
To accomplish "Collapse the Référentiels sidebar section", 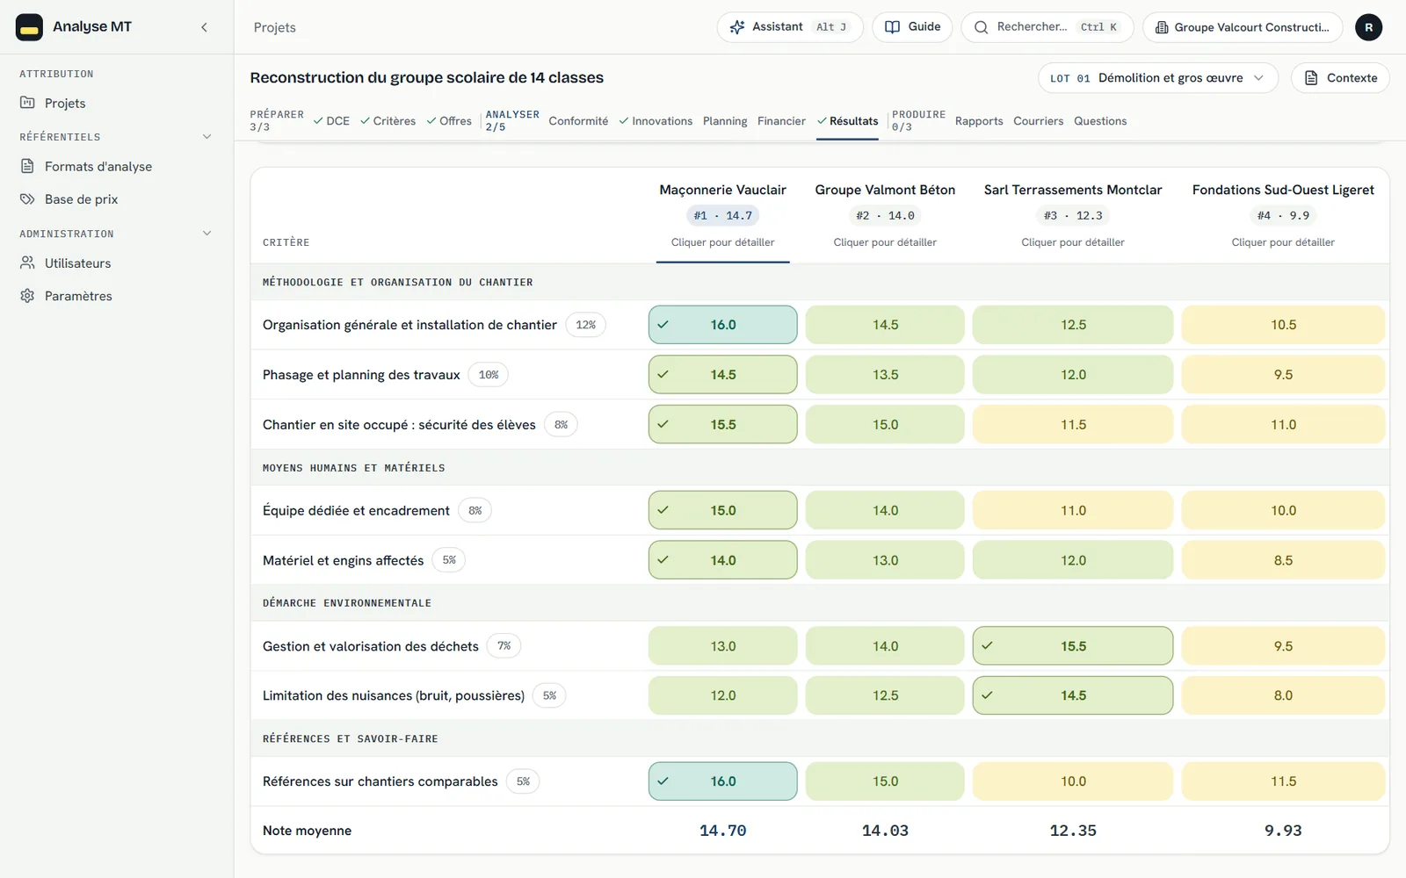I will point(207,137).
